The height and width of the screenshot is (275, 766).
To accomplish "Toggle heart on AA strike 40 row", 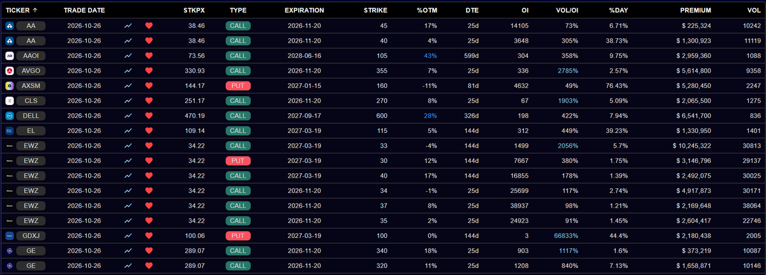I will coord(149,41).
